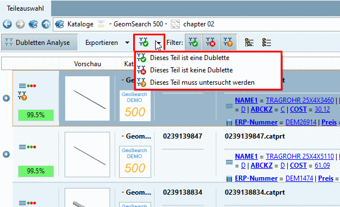The image size is (340, 207).
Task: Click the building icon beside ERP-Nummer DEM1474
Action: point(229,178)
